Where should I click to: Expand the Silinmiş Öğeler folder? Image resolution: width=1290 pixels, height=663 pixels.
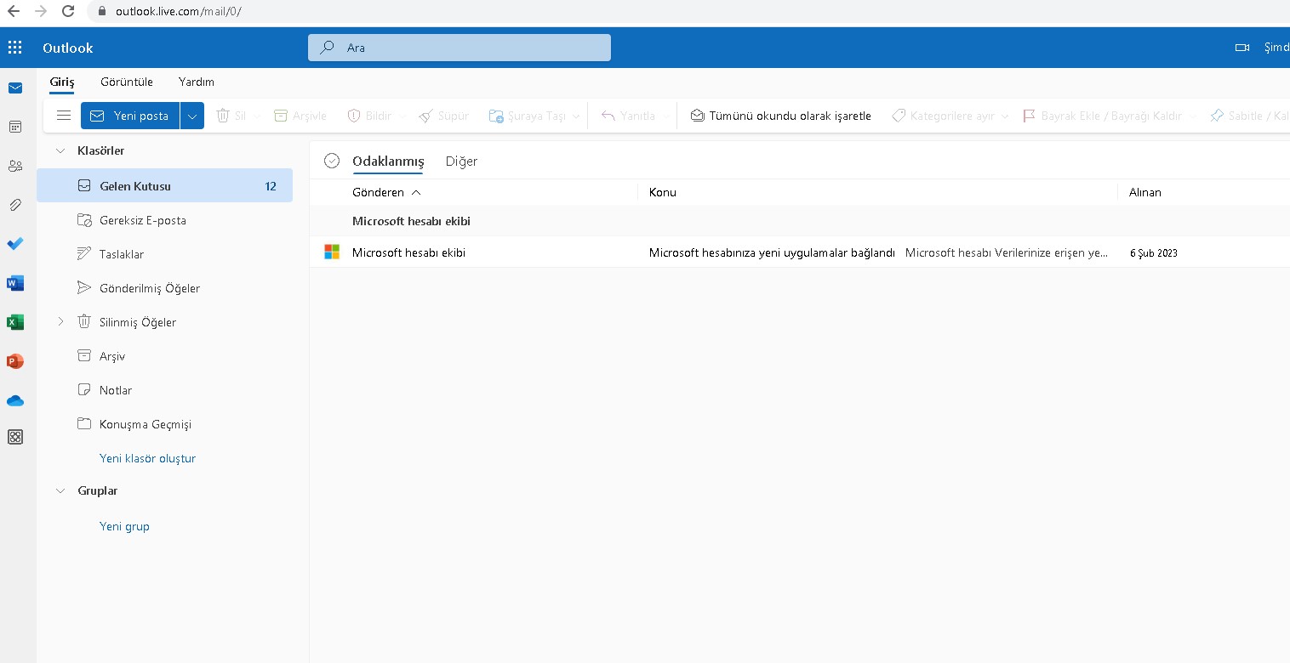pos(60,322)
